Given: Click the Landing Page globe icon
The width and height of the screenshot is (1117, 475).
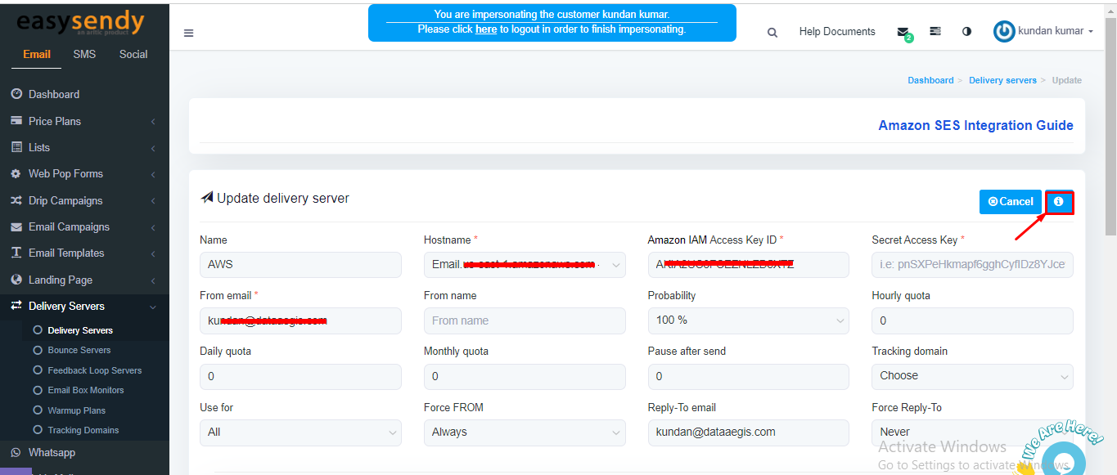Looking at the screenshot, I should tap(16, 280).
